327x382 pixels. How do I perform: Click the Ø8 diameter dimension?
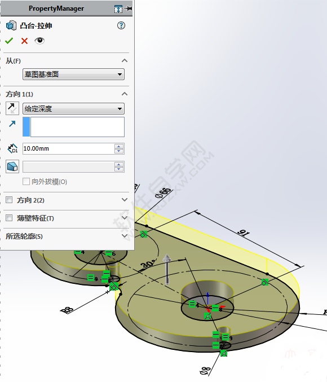pyautogui.click(x=205, y=371)
